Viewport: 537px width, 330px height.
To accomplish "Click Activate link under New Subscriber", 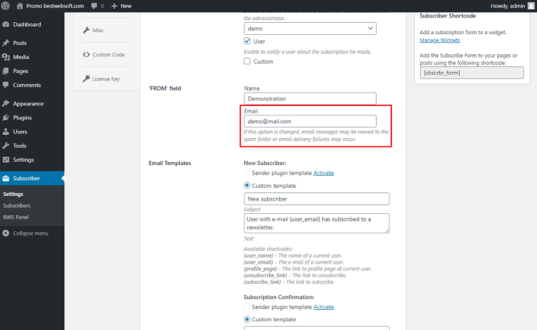I will coord(324,173).
